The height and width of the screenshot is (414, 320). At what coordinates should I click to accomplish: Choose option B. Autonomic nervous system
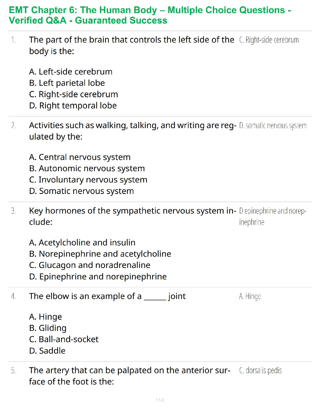tap(87, 168)
